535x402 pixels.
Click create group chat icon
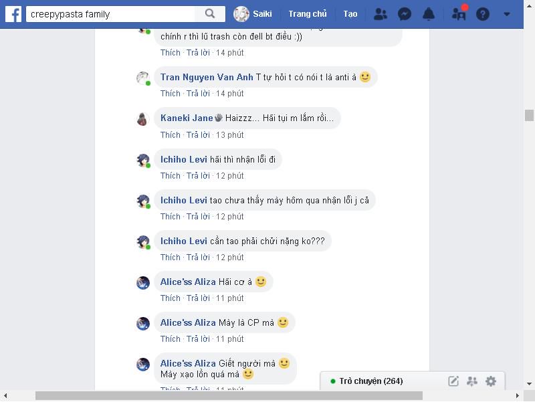[472, 381]
